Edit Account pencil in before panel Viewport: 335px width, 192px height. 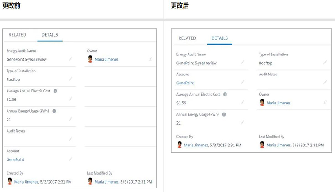71,159
